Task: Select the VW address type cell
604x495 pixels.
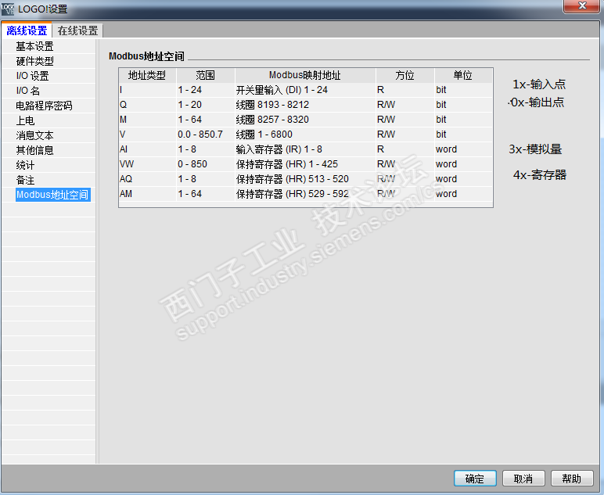Action: tap(148, 164)
